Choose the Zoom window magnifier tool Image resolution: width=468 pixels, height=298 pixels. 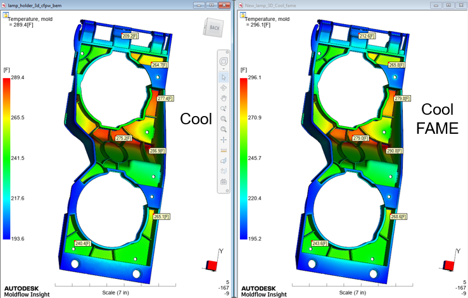(224, 119)
